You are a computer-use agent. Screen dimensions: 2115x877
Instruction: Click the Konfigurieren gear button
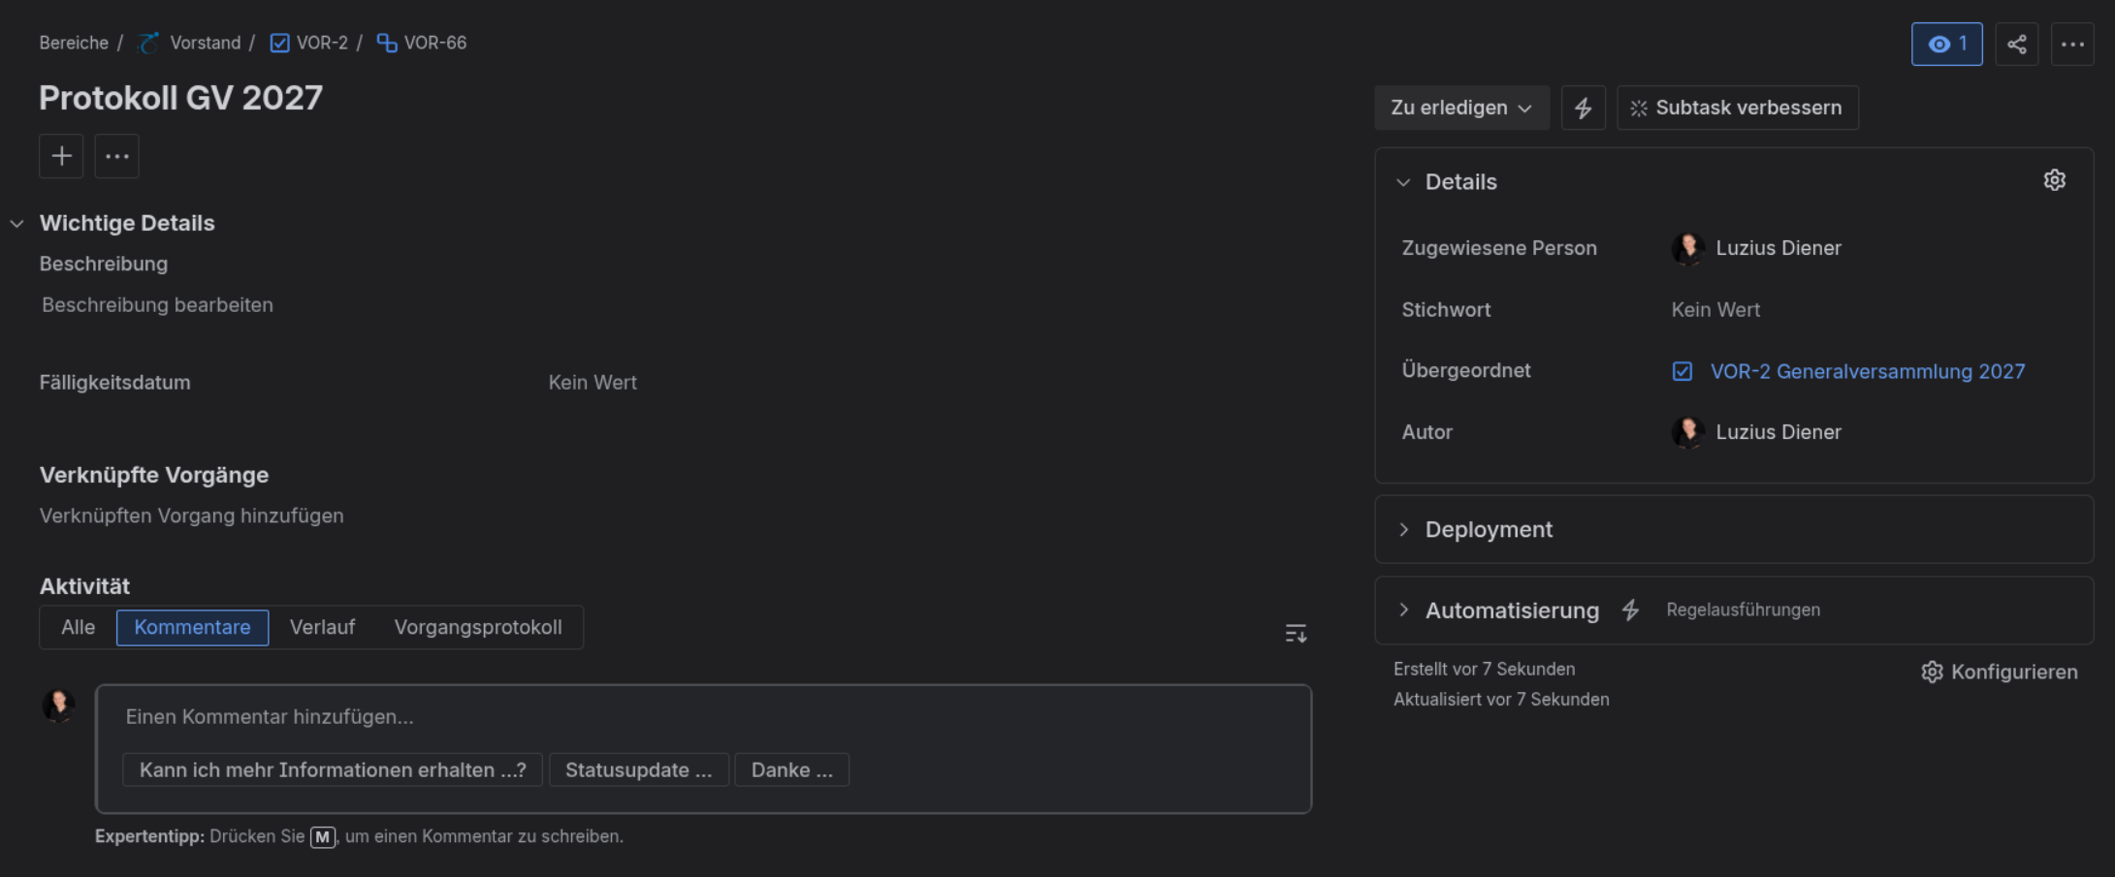[x=1999, y=672]
